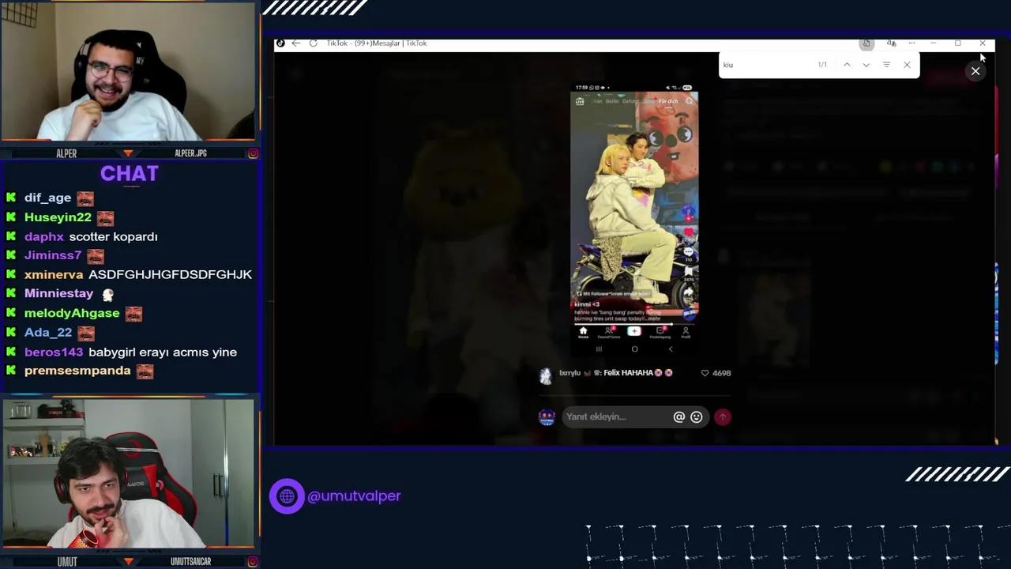Viewport: 1011px width, 569px height.
Task: Click the emote after Huseyin22's name
Action: [x=105, y=217]
